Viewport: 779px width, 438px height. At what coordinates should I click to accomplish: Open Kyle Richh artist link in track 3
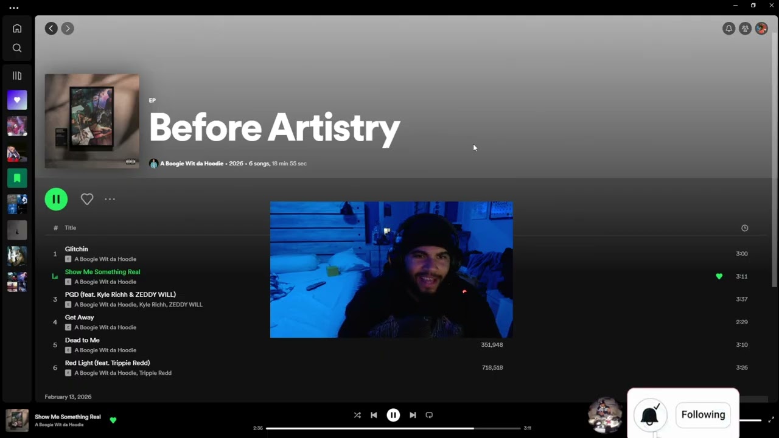pos(152,304)
